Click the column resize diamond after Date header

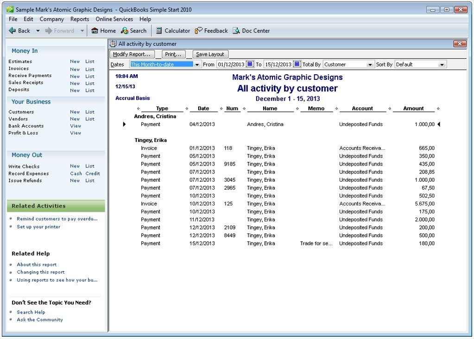(x=221, y=109)
